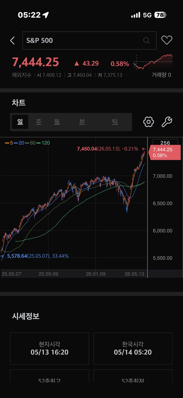Tap the 26.01.09 date label
183x398 pixels.
96,274
